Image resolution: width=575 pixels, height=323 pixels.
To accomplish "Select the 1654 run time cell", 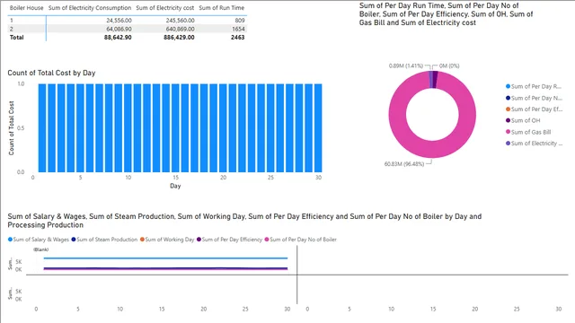I will pyautogui.click(x=238, y=29).
